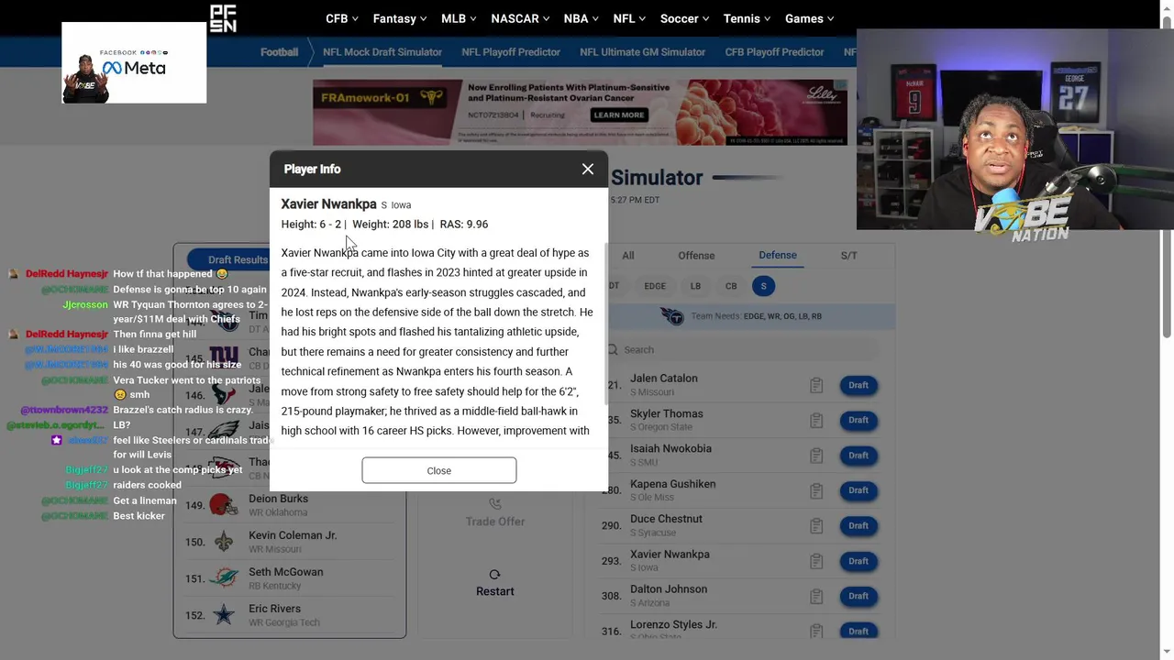Expand the Fantasy menu
The height and width of the screenshot is (660, 1174).
[400, 18]
